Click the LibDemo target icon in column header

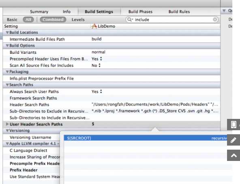point(94,26)
